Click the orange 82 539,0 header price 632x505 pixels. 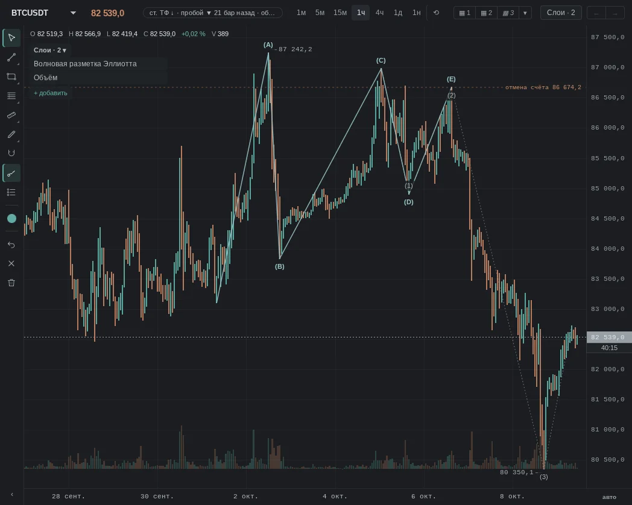(107, 13)
